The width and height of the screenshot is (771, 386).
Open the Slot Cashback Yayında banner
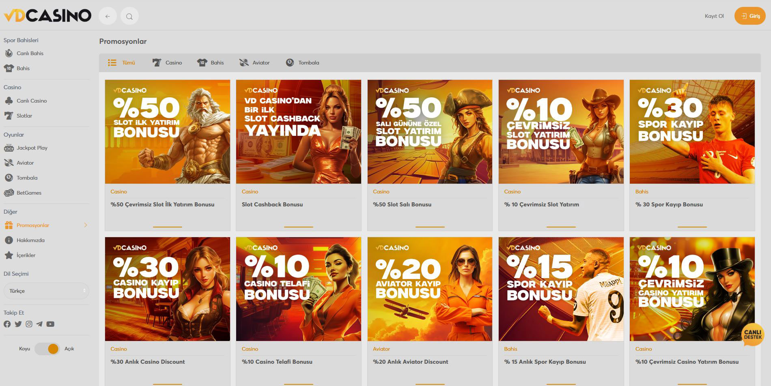pyautogui.click(x=299, y=132)
